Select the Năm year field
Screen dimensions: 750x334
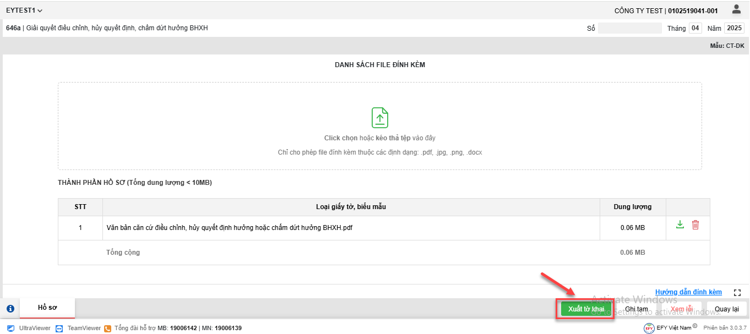733,28
